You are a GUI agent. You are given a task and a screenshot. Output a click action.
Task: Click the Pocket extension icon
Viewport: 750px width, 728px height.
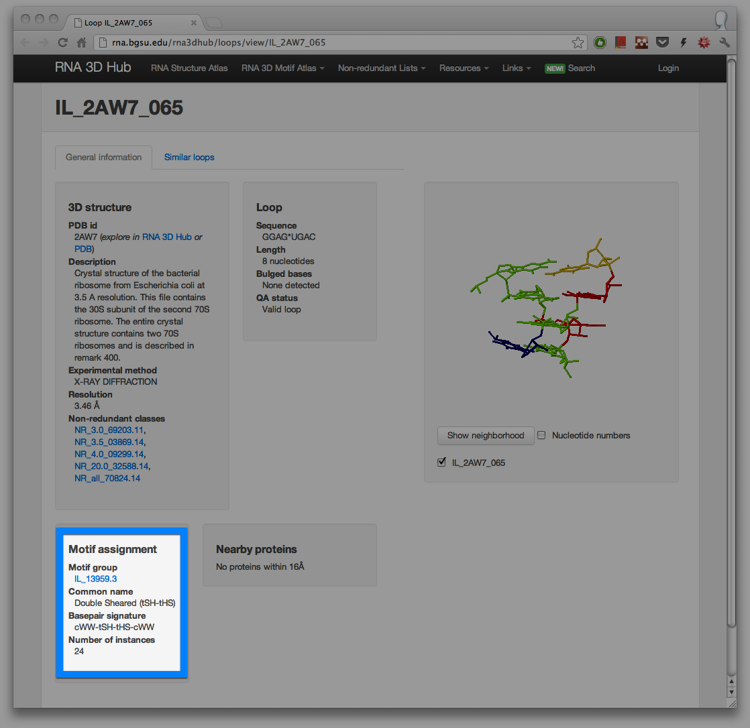coord(662,43)
